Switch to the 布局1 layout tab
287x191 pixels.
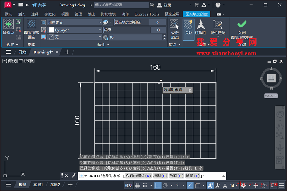click(x=38, y=185)
